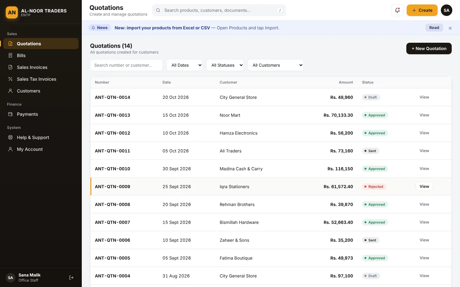The width and height of the screenshot is (460, 287).
Task: Click the AN company logo
Action: [12, 12]
